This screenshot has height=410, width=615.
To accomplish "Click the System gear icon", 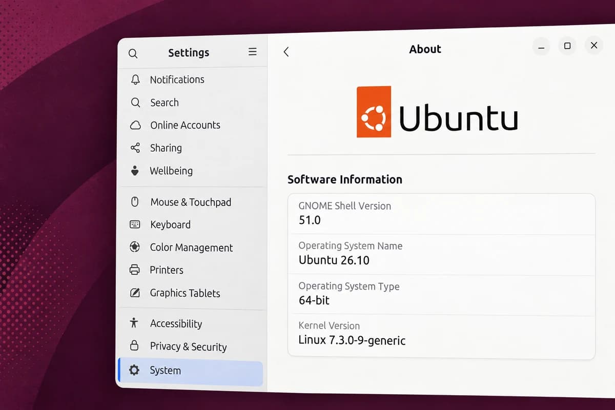I will pos(134,370).
